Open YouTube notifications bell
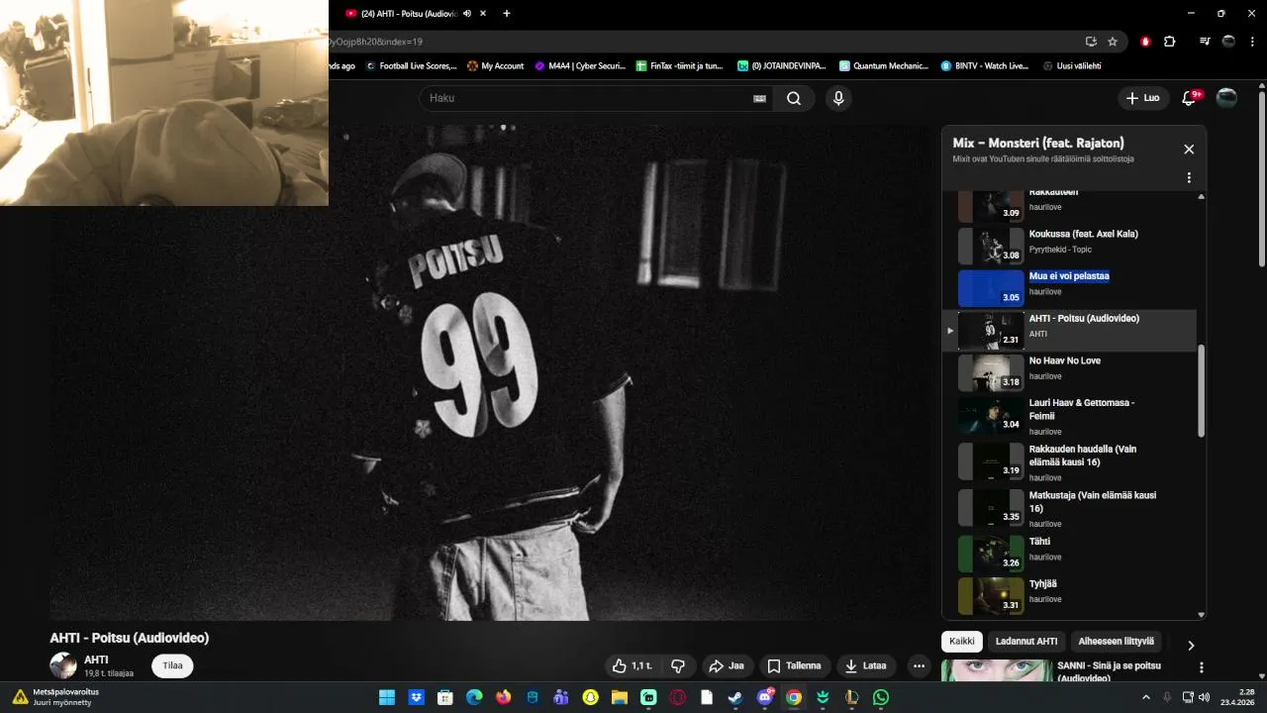This screenshot has height=713, width=1267. click(1190, 98)
